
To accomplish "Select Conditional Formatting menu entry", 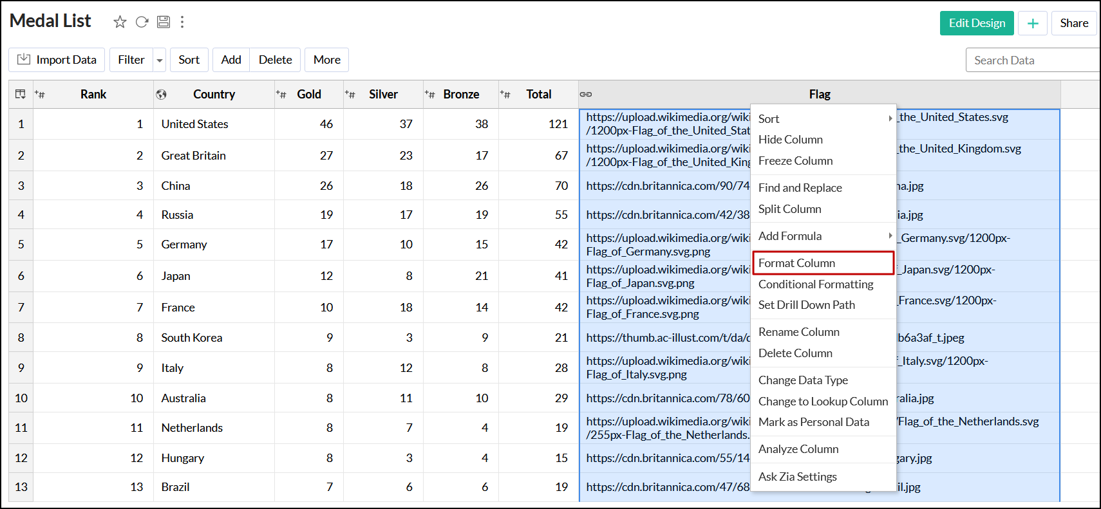I will tap(816, 284).
